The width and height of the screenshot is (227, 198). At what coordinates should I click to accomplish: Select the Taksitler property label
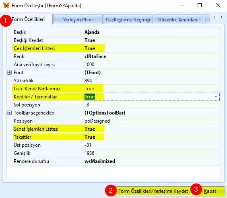coord(22,137)
